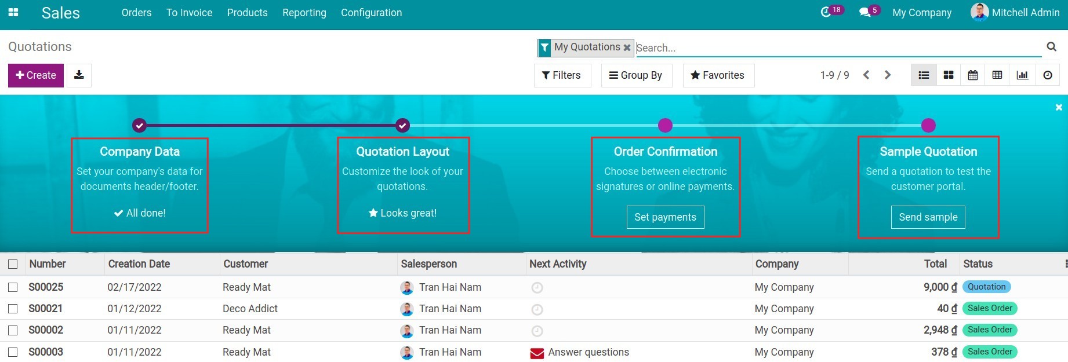1068x362 pixels.
Task: Click the Sales app title
Action: click(x=61, y=13)
